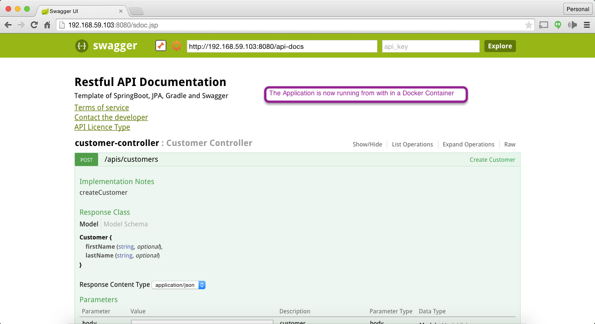Open Response Content Type dropdown
This screenshot has height=324, width=595.
(x=178, y=285)
